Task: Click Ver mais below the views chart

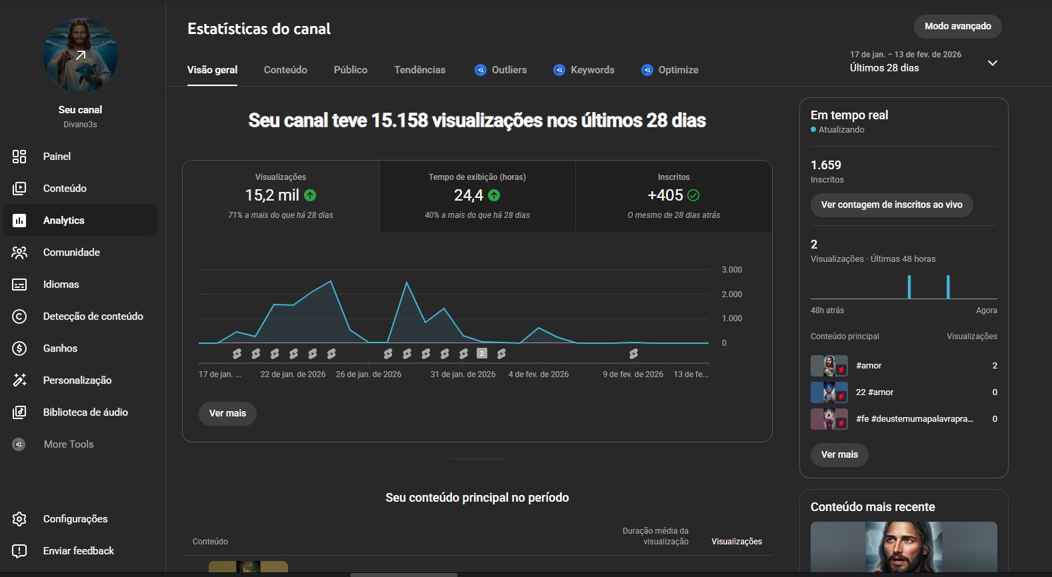Action: pyautogui.click(x=228, y=413)
